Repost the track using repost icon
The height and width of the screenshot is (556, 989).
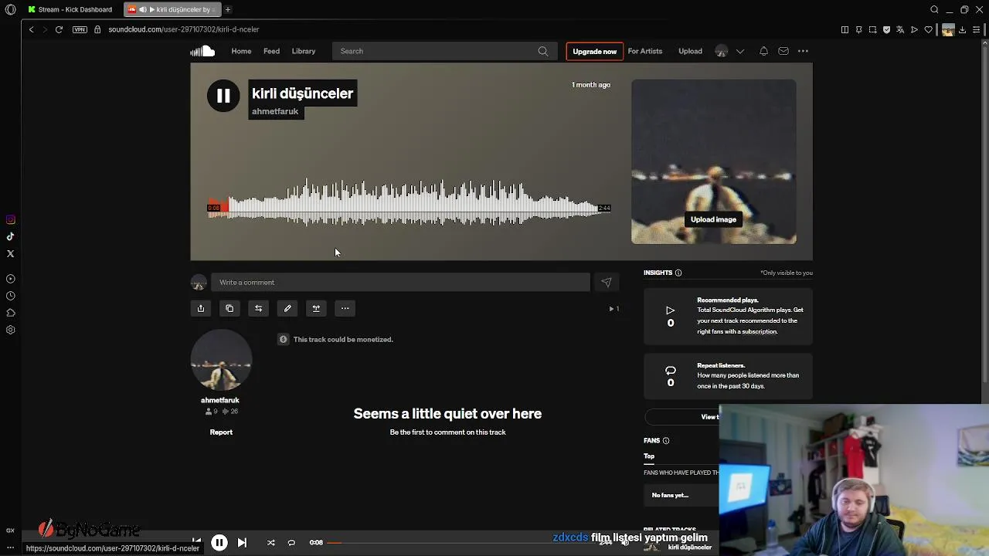click(258, 308)
